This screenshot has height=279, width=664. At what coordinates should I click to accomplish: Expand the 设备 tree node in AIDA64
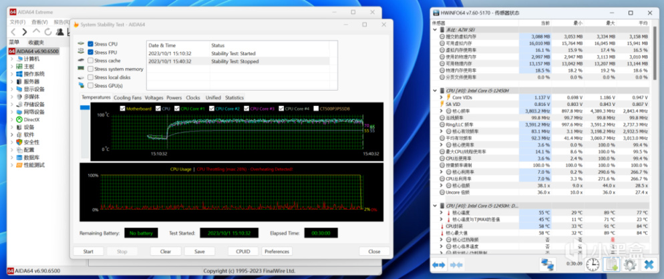click(12, 127)
